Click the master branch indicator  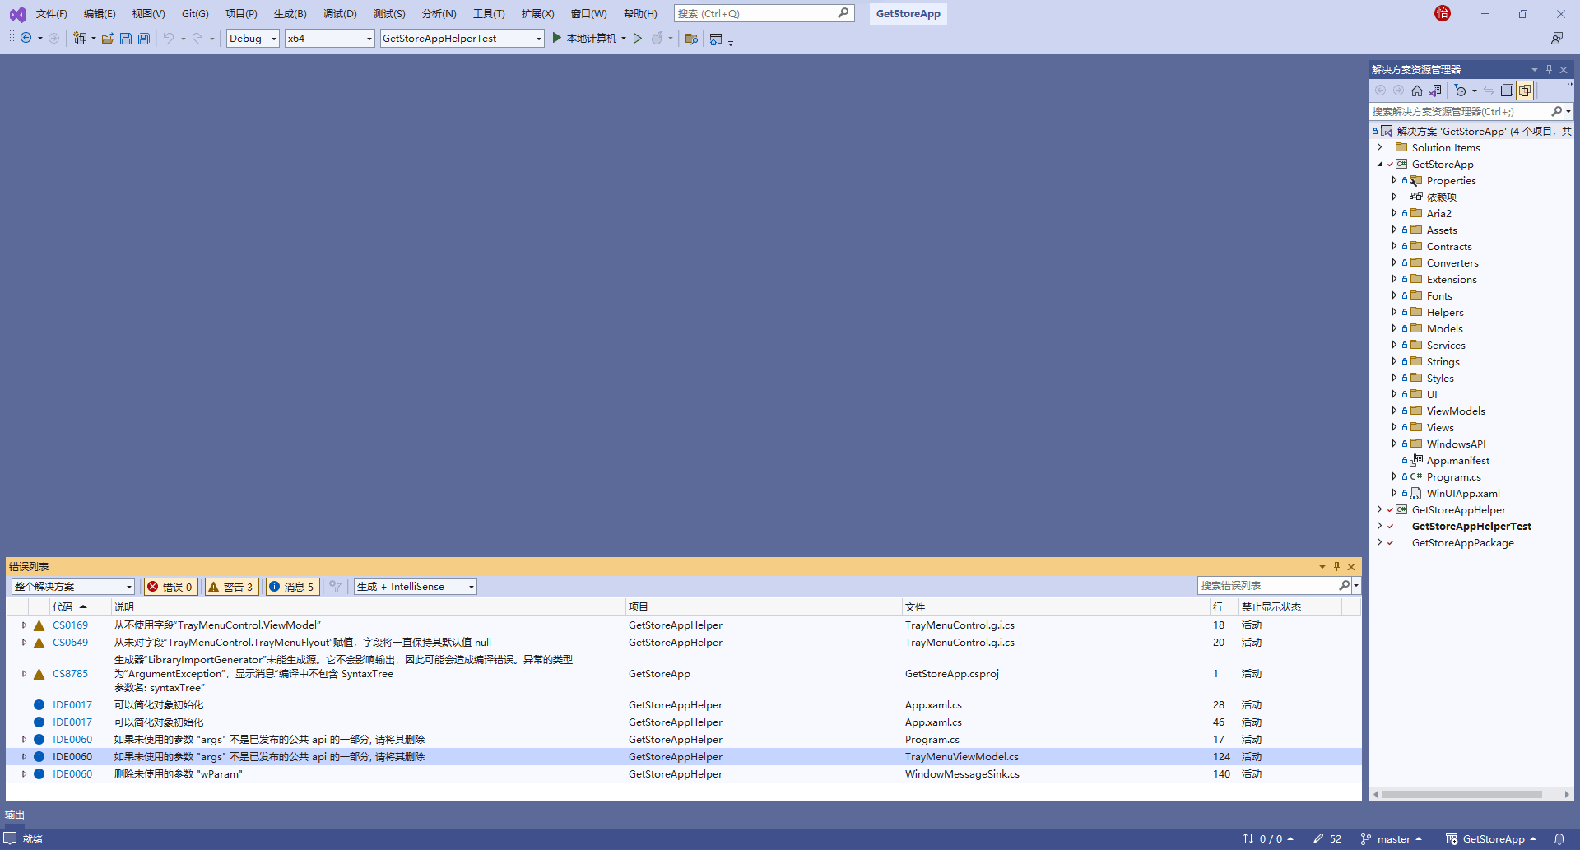point(1392,838)
